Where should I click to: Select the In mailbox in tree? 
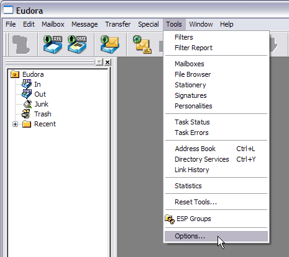click(x=37, y=84)
